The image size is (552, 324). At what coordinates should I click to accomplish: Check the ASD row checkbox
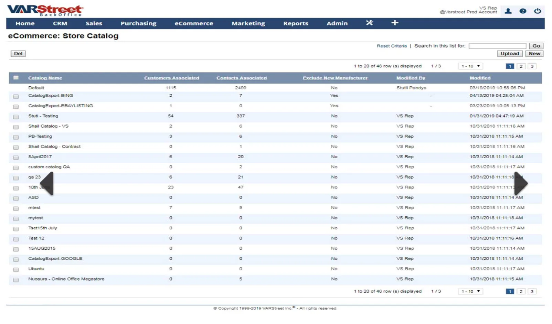(16, 198)
